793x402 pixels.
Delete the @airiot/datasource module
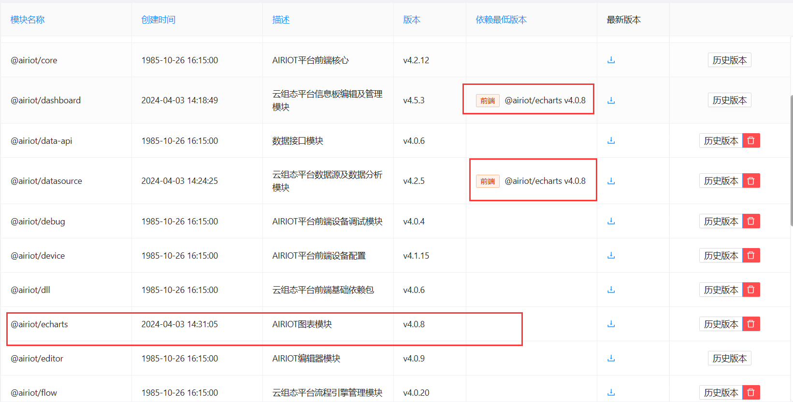(x=751, y=180)
